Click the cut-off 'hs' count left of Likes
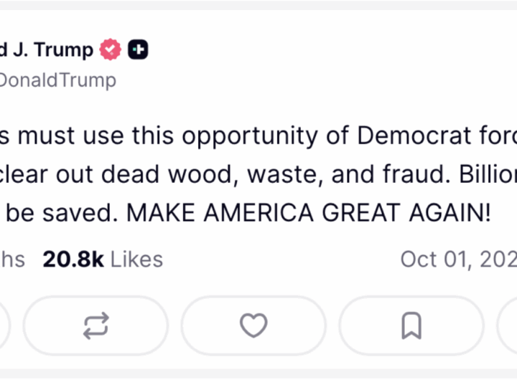The height and width of the screenshot is (380, 517). pos(12,259)
